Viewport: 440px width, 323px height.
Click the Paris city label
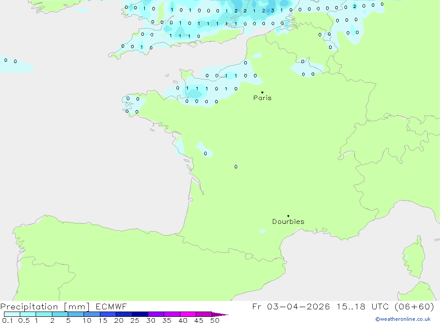click(x=262, y=98)
